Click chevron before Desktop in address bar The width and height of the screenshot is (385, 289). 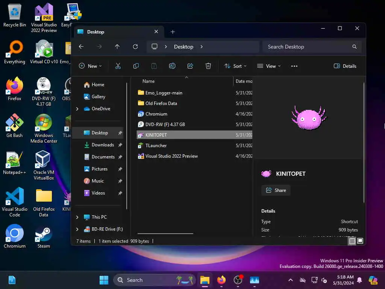point(166,46)
